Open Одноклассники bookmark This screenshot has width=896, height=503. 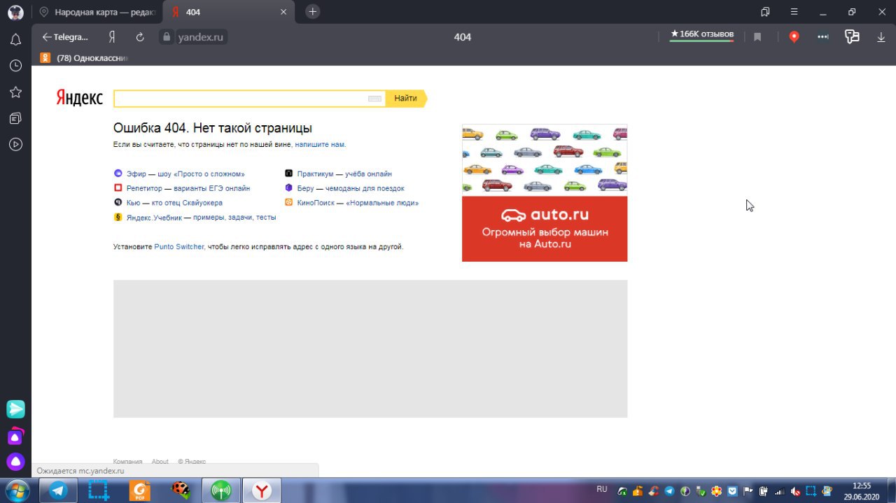click(x=85, y=58)
